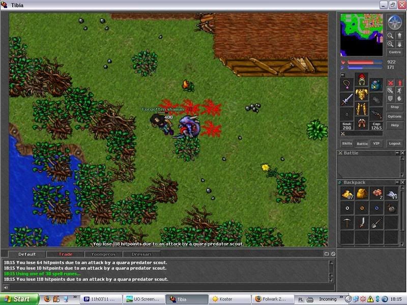Image resolution: width=407 pixels, height=305 pixels.
Task: Open the Yoongeros chat tab
Action: [x=103, y=254]
